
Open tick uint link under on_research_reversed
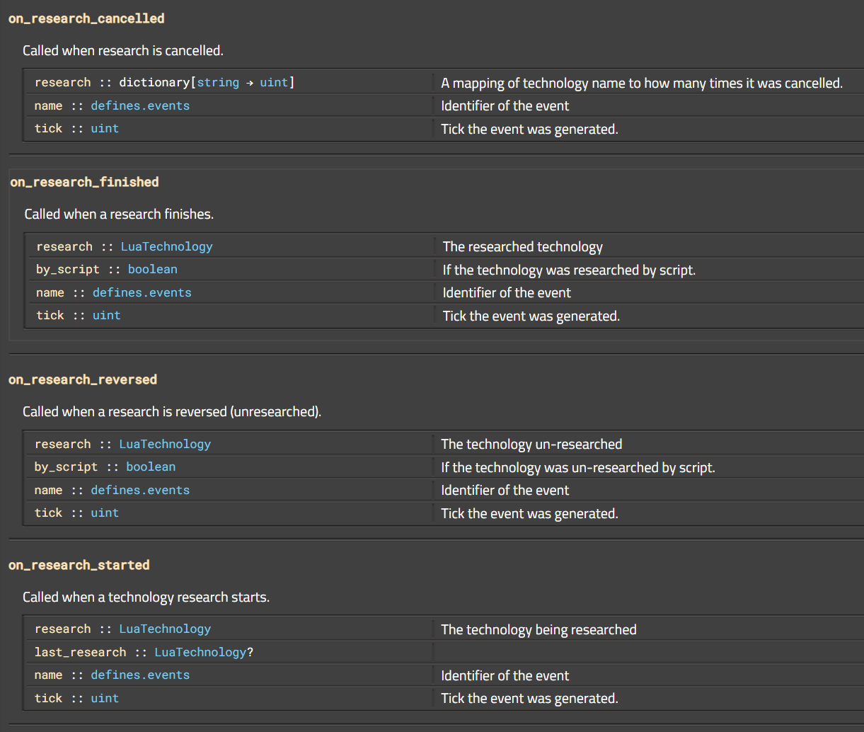click(x=105, y=513)
